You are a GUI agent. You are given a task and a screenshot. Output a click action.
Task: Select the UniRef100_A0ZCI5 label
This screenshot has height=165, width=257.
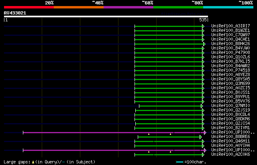pos(230,88)
